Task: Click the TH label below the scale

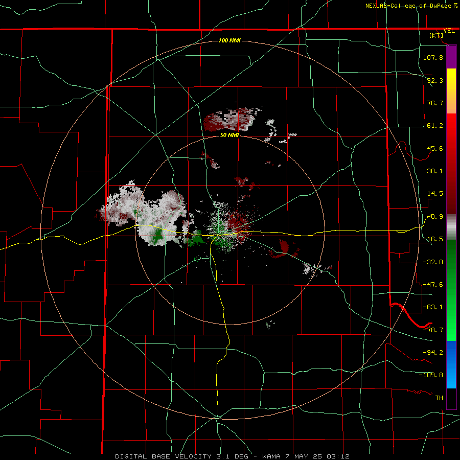Action: pyautogui.click(x=439, y=398)
